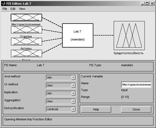156x128 pixels.
Task: Open the View menu
Action: point(22,9)
